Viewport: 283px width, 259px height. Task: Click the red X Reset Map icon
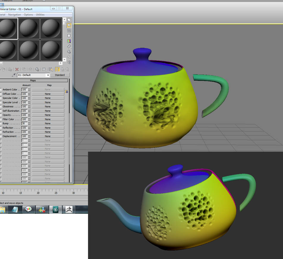coord(17,69)
